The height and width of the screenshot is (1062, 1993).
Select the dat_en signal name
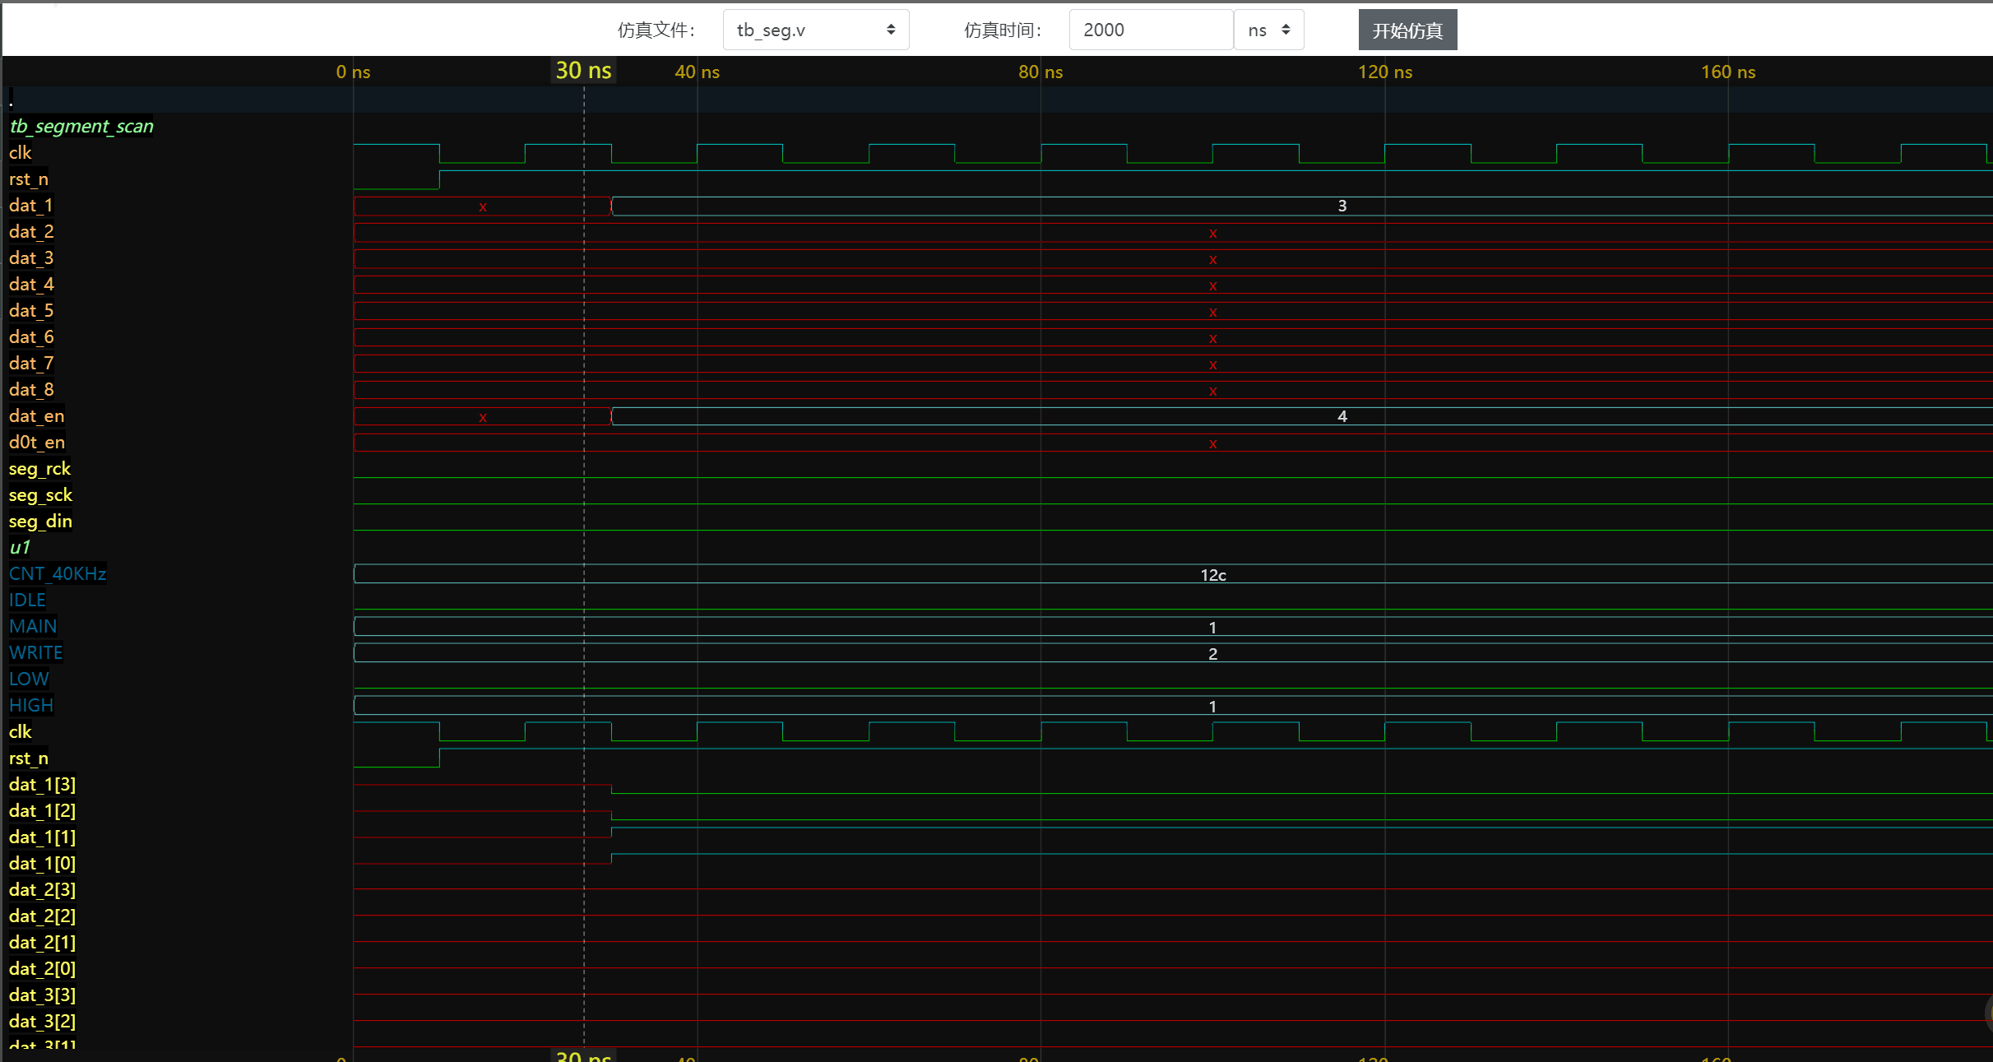point(36,415)
